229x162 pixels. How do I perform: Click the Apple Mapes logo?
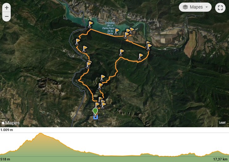click(11, 123)
